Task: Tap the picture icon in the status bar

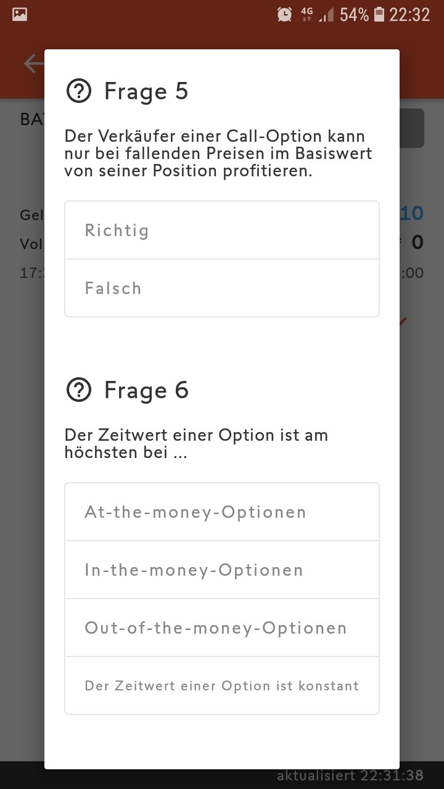Action: pyautogui.click(x=20, y=14)
